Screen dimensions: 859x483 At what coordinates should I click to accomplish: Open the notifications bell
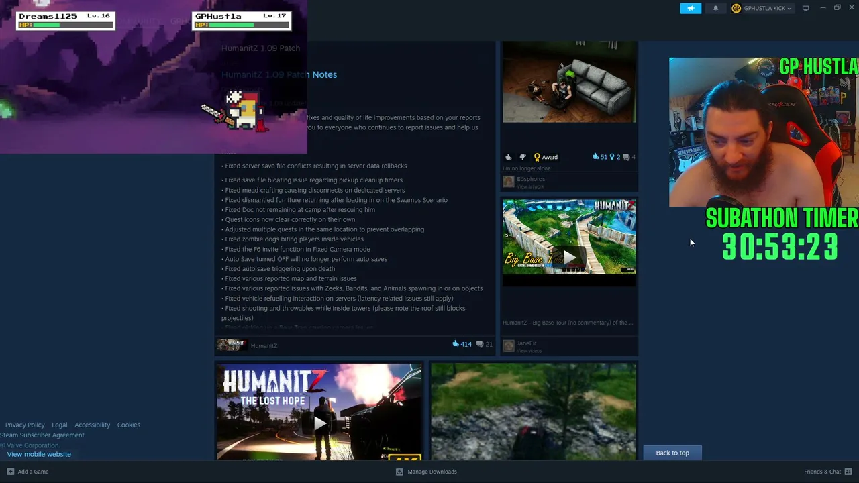click(x=715, y=8)
